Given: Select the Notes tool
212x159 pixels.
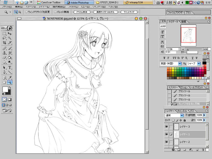Looking at the screenshot, I should coord(4,78).
